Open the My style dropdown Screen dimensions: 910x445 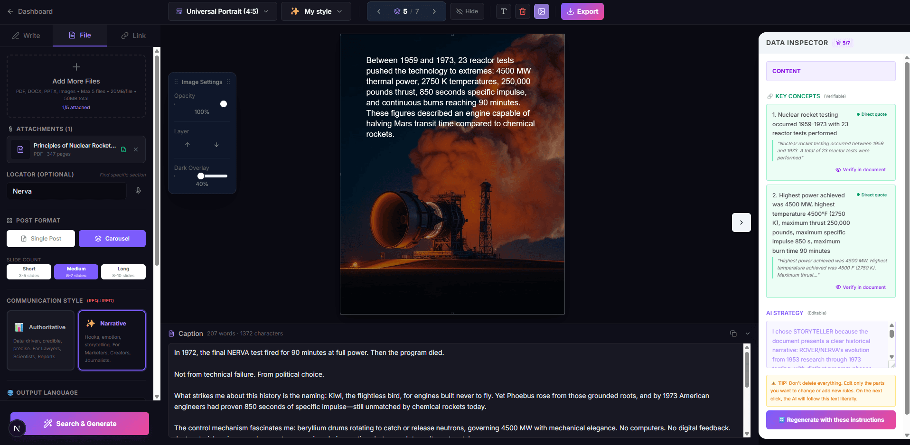click(x=316, y=11)
